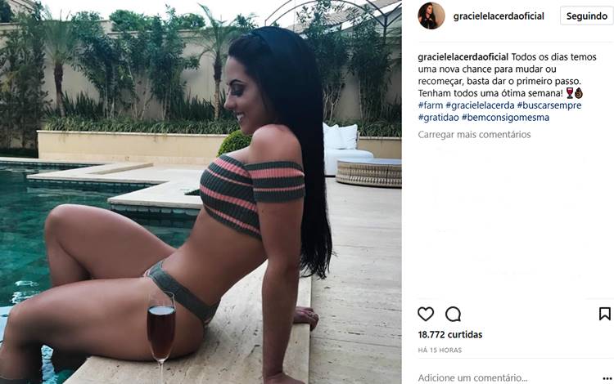The height and width of the screenshot is (384, 614).
Task: Toggle the Seguindo follow button
Action: [x=587, y=16]
